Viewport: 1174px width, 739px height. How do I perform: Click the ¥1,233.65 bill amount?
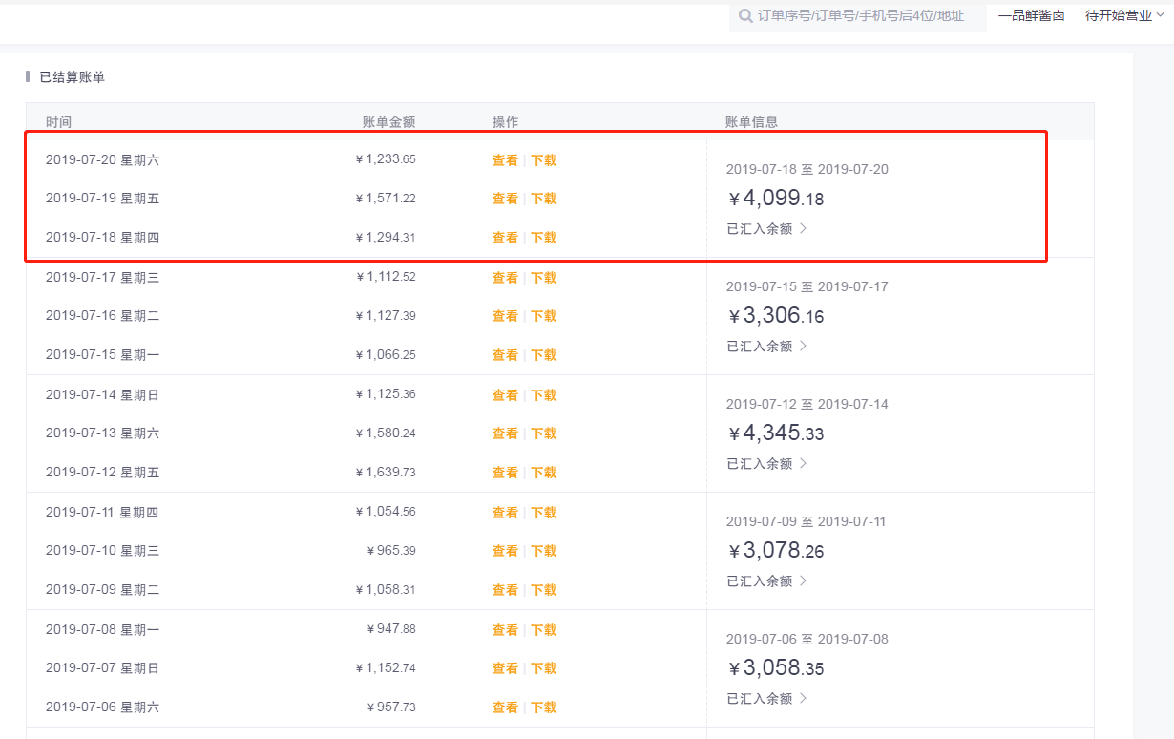tap(386, 160)
